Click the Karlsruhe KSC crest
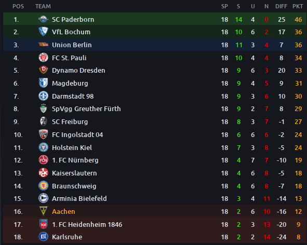 pyautogui.click(x=43, y=237)
